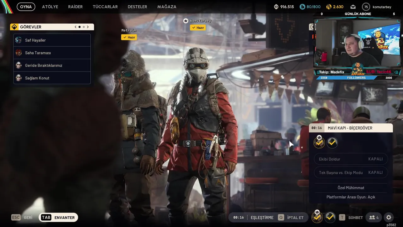Go to previous quests page arrow
Image resolution: width=403 pixels, height=227 pixels.
(76, 27)
